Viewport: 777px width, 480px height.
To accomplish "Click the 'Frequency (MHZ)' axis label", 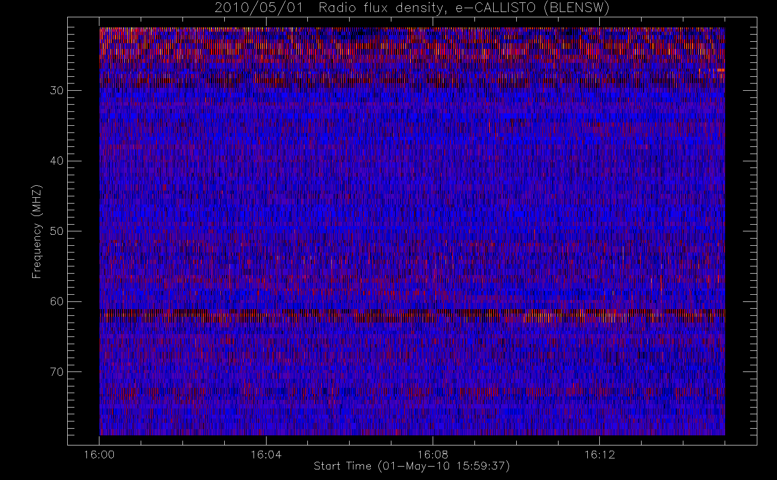I will pos(36,231).
